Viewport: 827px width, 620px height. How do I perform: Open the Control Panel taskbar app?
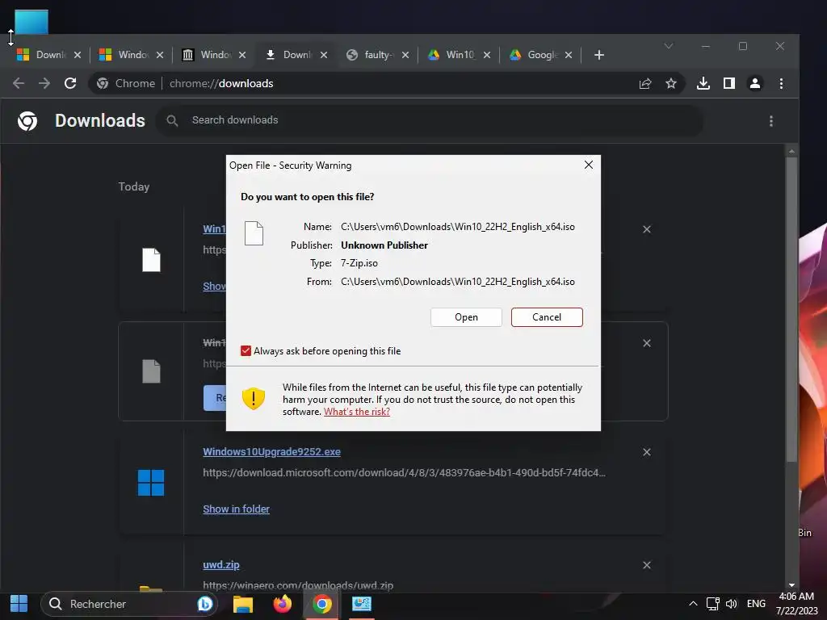(361, 604)
